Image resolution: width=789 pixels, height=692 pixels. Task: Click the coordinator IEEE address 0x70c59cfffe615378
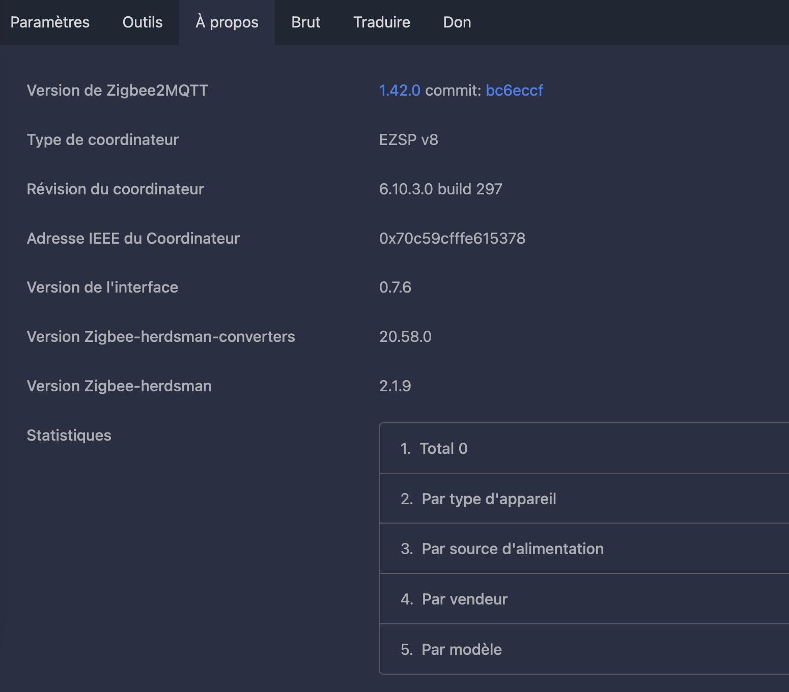452,238
